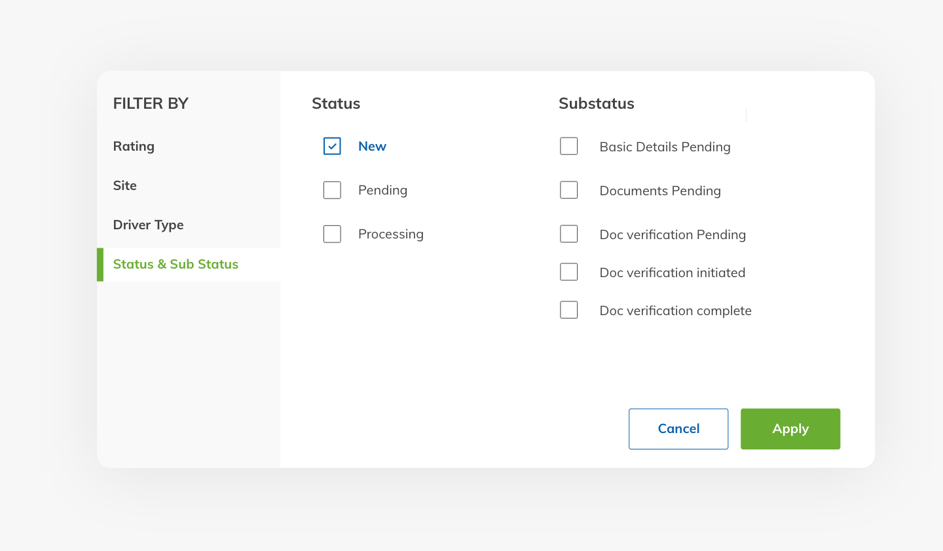The height and width of the screenshot is (551, 943).
Task: Select the Driver Type filter category
Action: pyautogui.click(x=148, y=225)
